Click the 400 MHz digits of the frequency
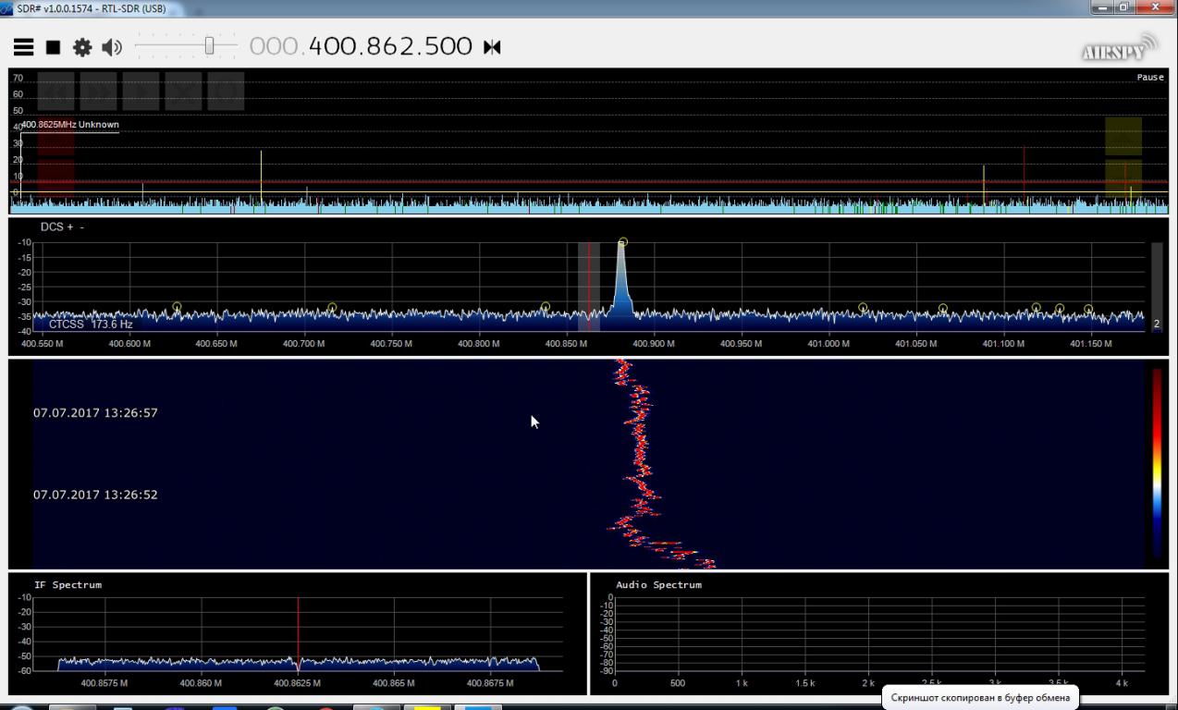 334,46
